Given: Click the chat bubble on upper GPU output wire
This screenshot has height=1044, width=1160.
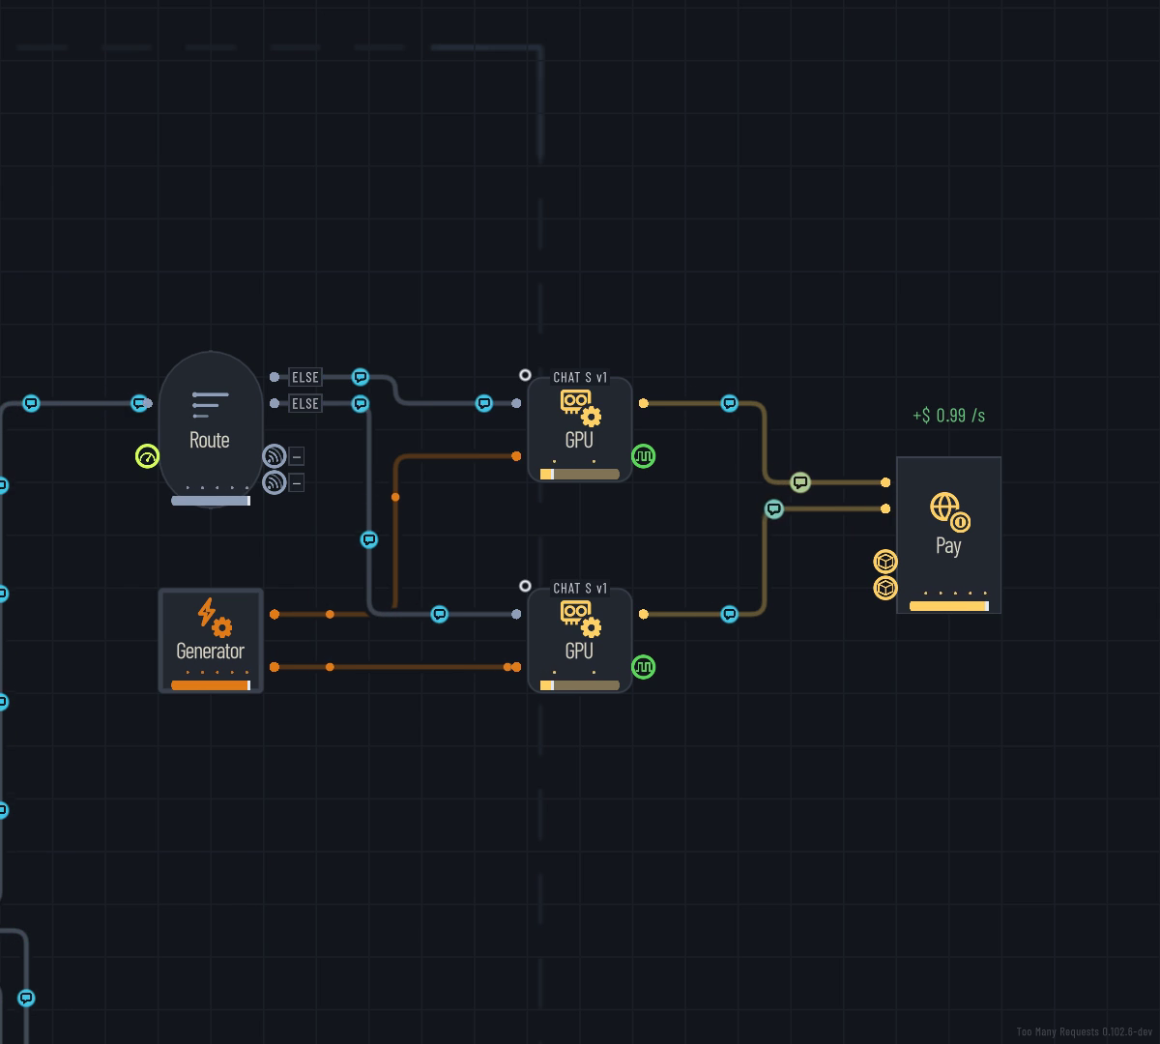Looking at the screenshot, I should [730, 403].
